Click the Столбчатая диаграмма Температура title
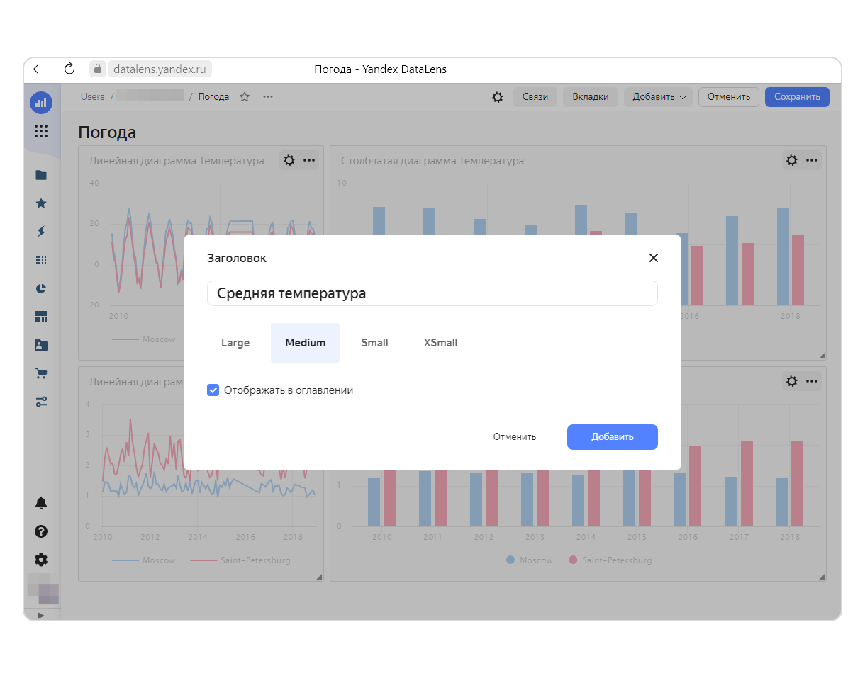Image resolution: width=865 pixels, height=678 pixels. (432, 161)
